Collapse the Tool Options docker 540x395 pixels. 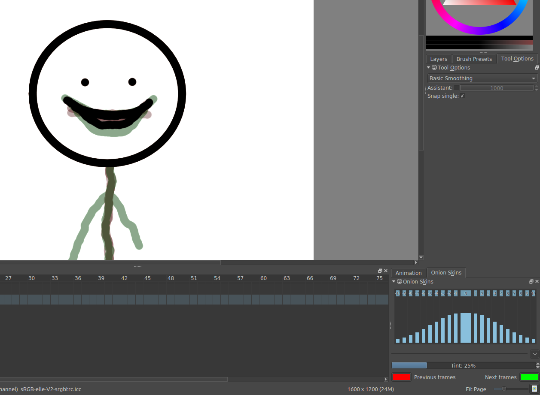(428, 68)
